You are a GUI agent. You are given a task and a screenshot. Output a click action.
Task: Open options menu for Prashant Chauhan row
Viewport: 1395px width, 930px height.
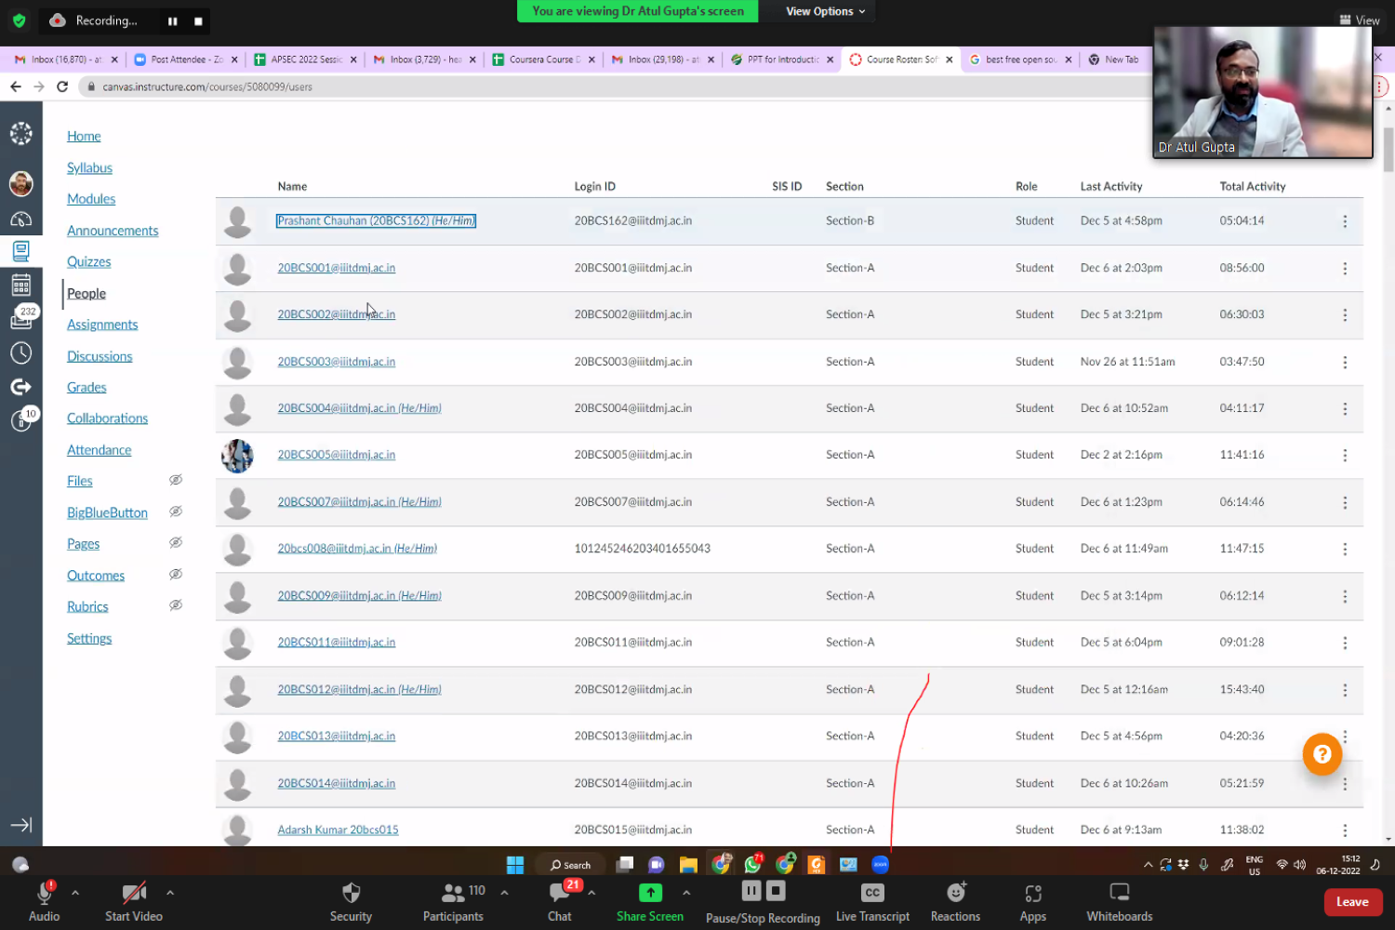(1344, 221)
